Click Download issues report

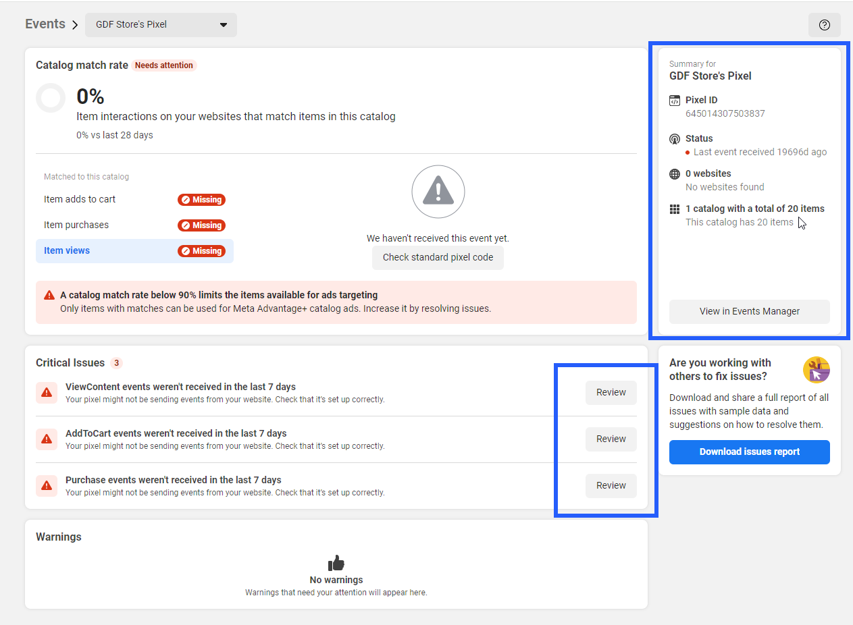(749, 452)
